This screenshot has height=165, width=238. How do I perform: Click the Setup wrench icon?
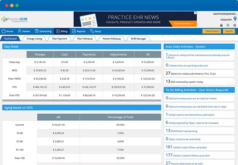92,31
